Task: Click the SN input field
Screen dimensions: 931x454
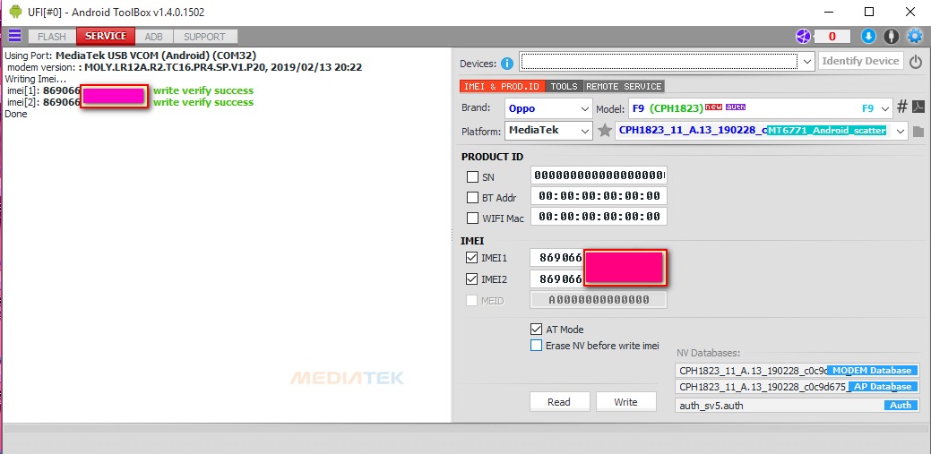Action: [599, 176]
